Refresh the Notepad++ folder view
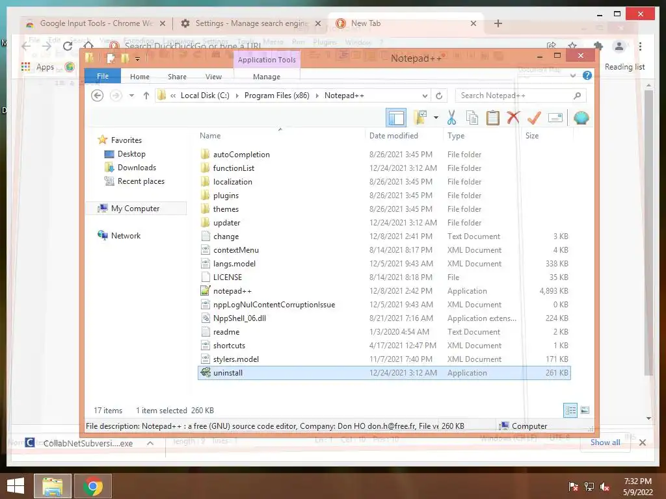Screen dimensions: 666x499 [439, 96]
